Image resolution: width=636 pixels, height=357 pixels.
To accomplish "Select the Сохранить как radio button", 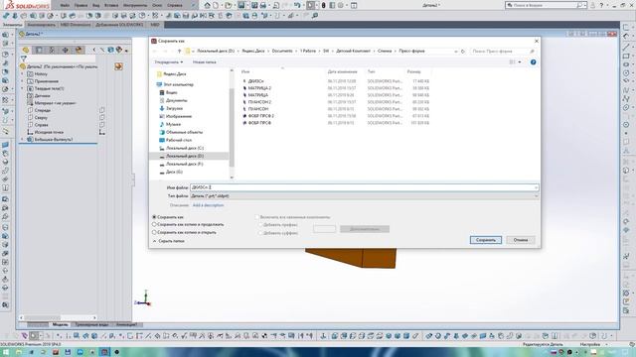I will point(154,217).
